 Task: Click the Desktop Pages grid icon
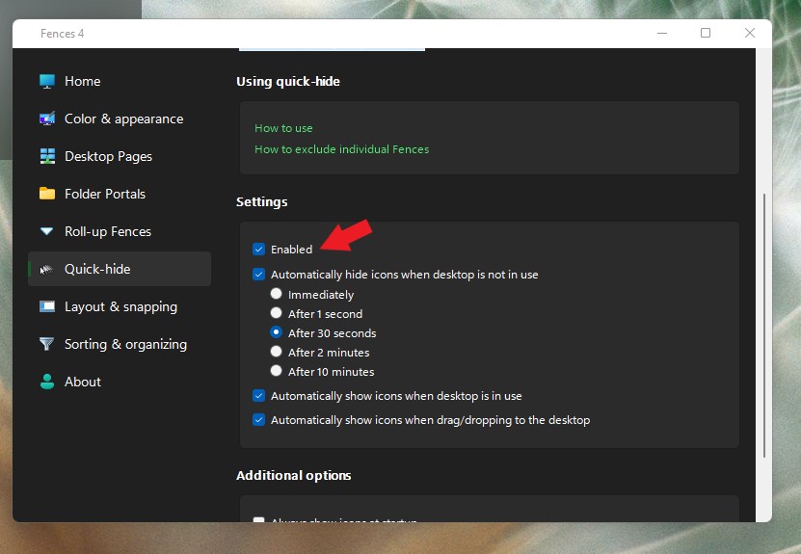[47, 156]
